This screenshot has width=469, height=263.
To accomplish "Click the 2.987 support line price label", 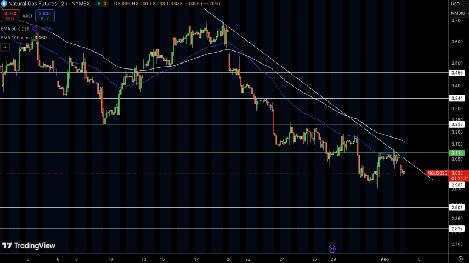I will click(x=457, y=185).
